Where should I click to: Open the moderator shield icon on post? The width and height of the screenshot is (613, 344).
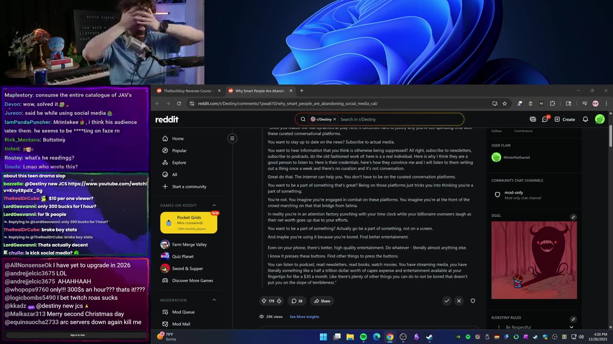pos(473,301)
